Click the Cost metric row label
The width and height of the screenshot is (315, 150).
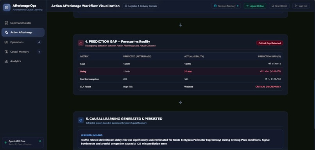[x=82, y=64]
